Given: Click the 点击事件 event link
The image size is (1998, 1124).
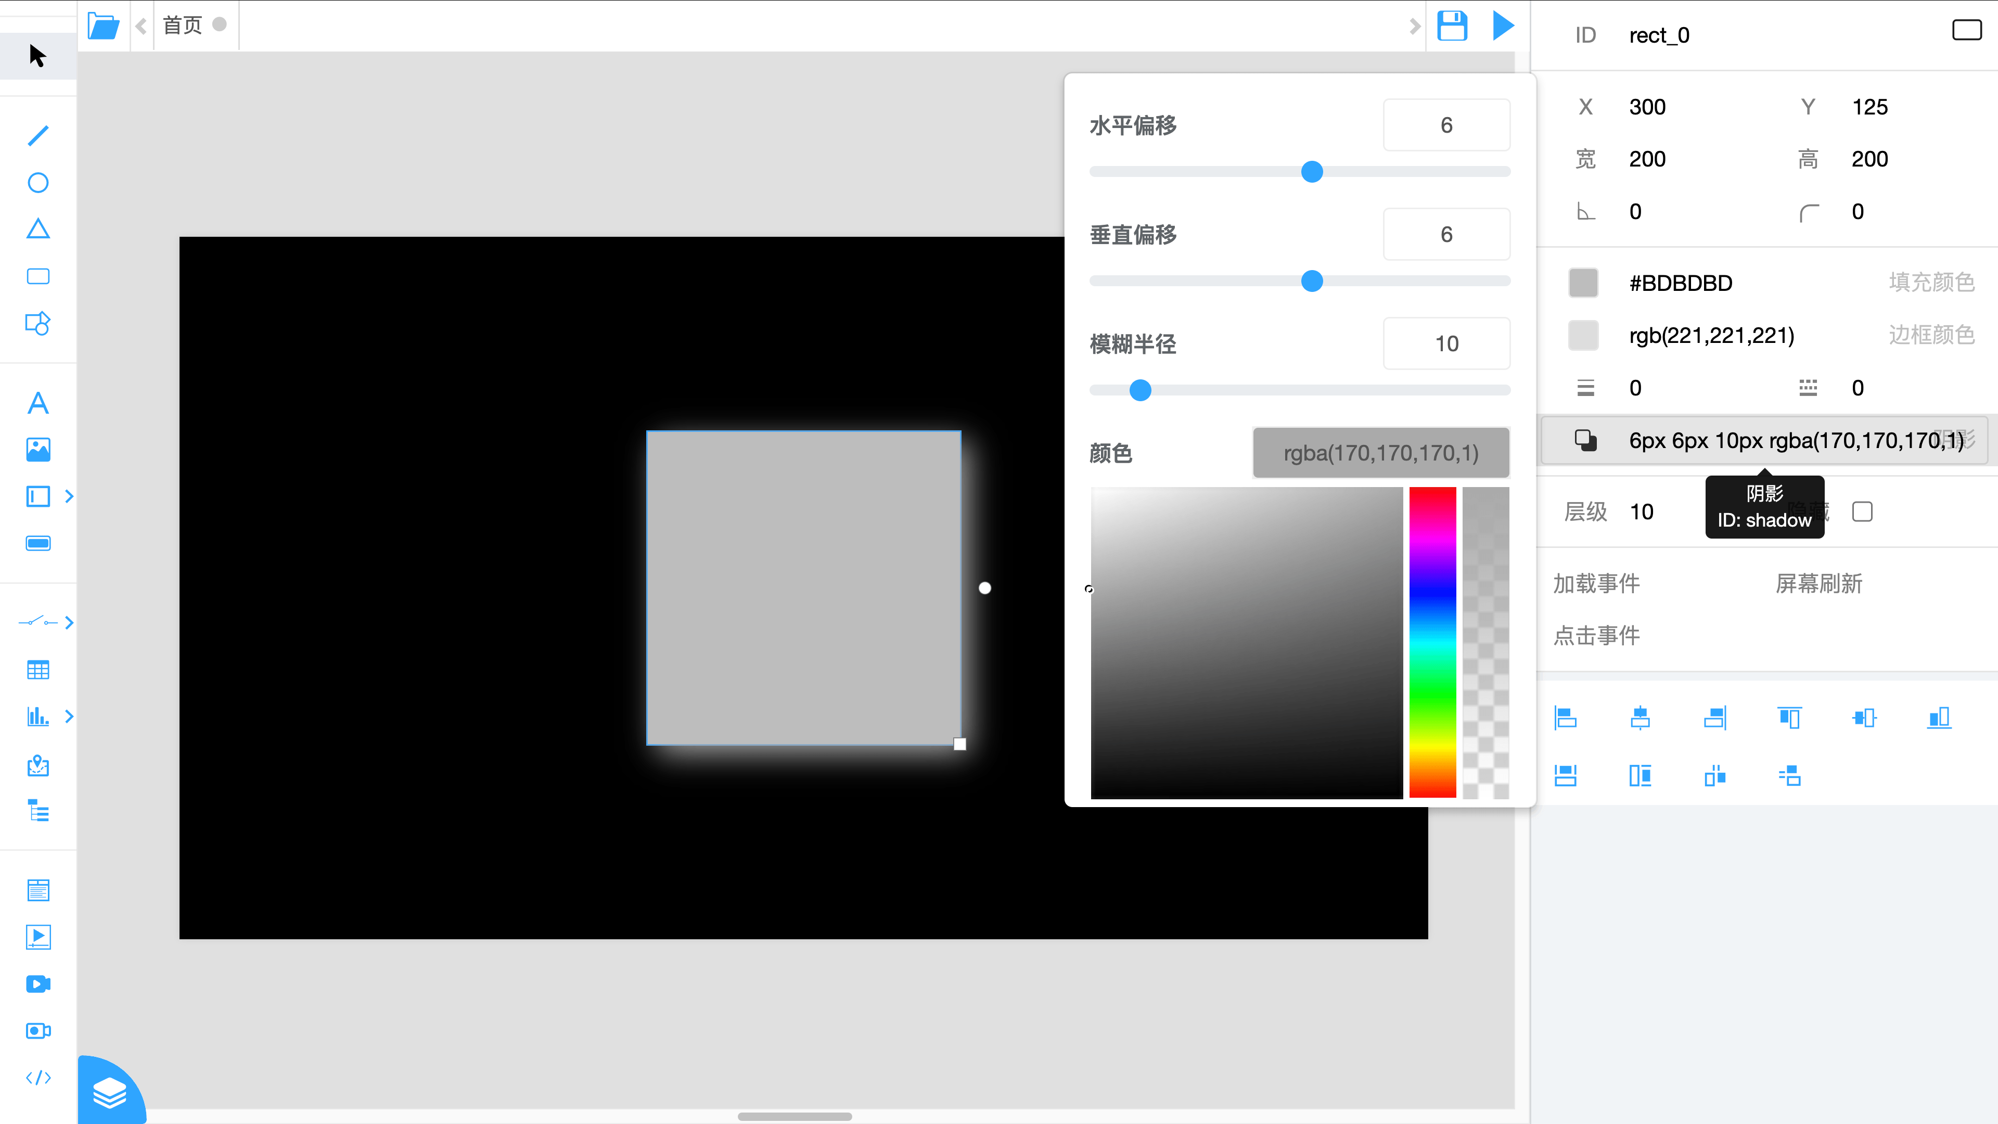Looking at the screenshot, I should tap(1596, 635).
